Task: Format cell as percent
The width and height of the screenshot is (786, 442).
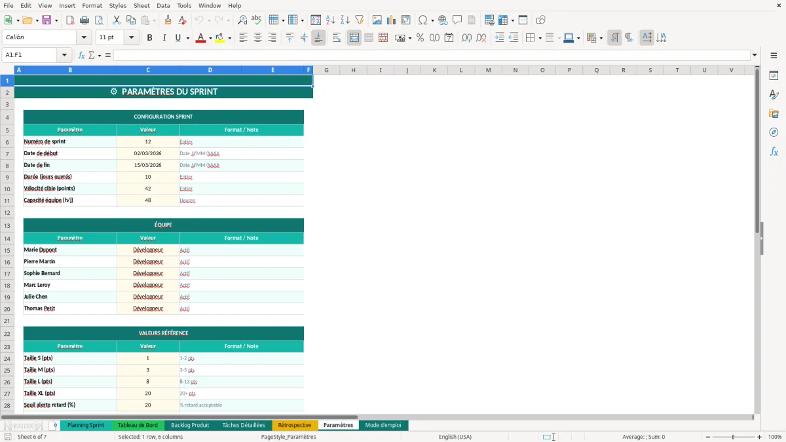Action: pos(421,38)
